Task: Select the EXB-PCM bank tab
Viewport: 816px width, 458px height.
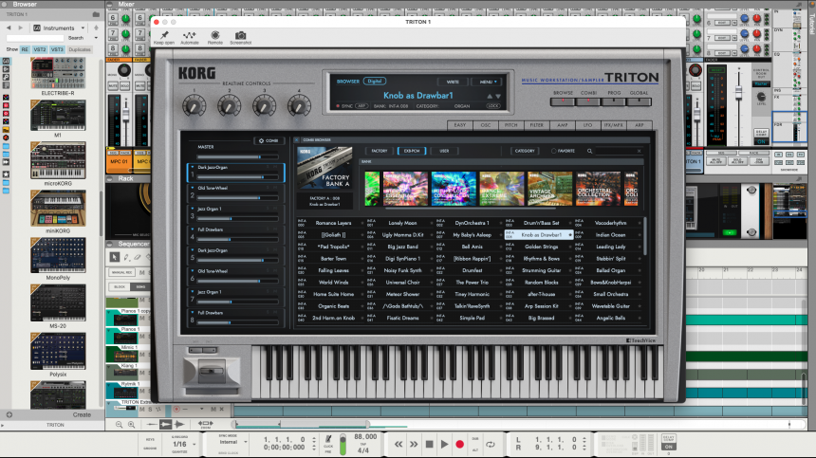Action: click(x=412, y=151)
